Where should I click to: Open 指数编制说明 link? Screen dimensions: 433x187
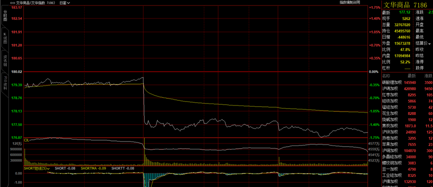coord(350,2)
